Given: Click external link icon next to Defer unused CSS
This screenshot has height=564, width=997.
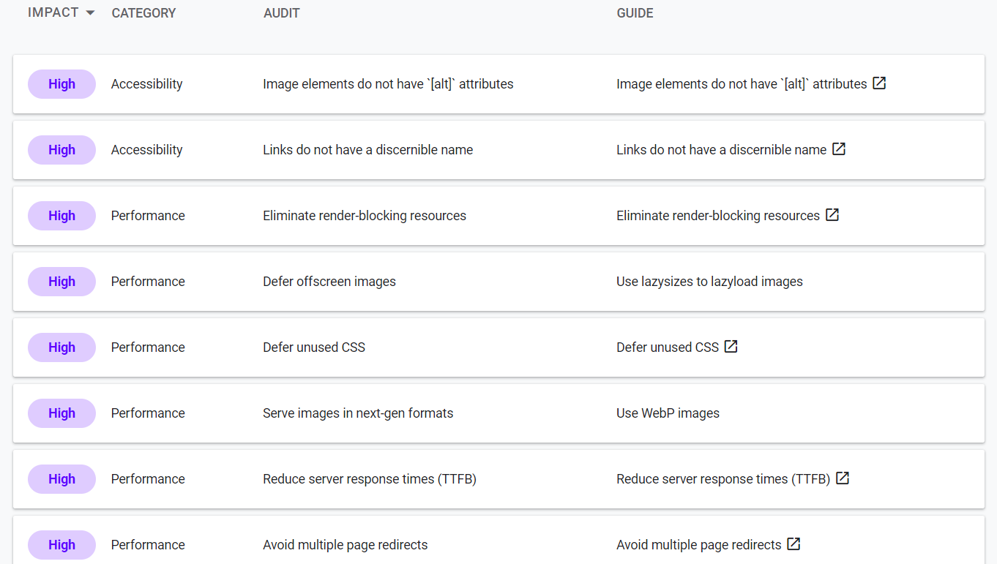Looking at the screenshot, I should 731,347.
